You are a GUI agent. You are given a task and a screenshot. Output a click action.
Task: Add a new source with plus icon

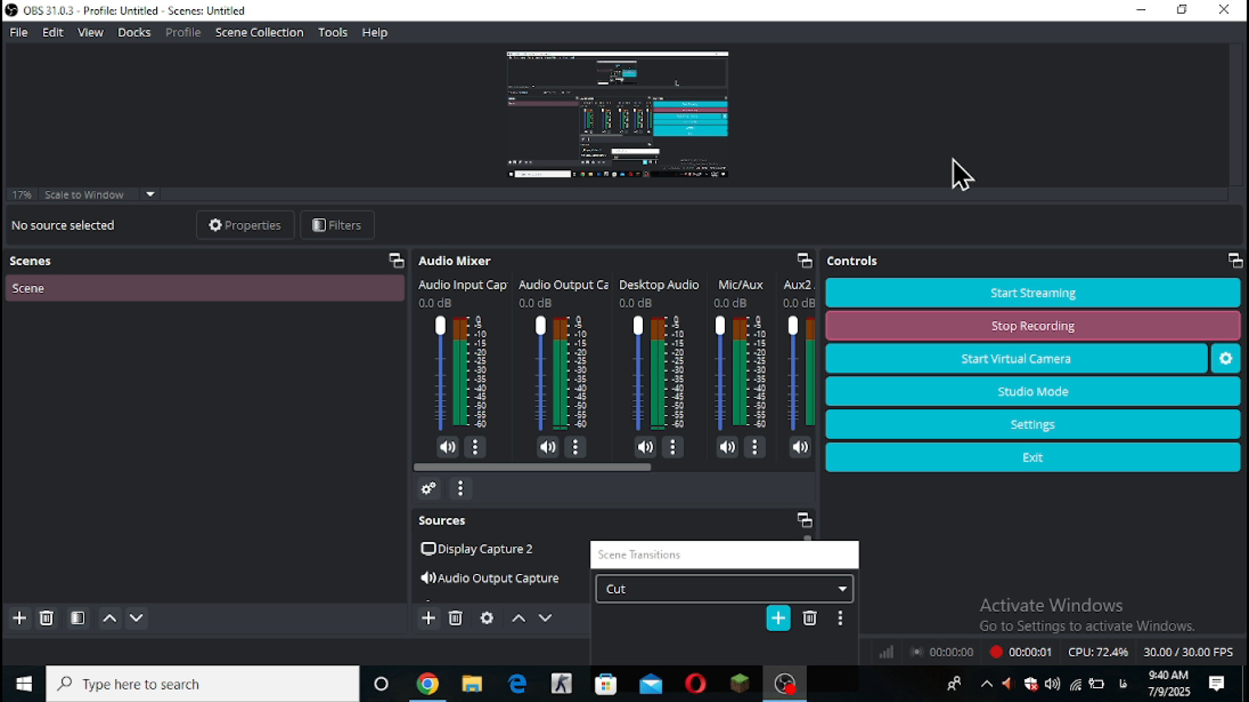[428, 618]
